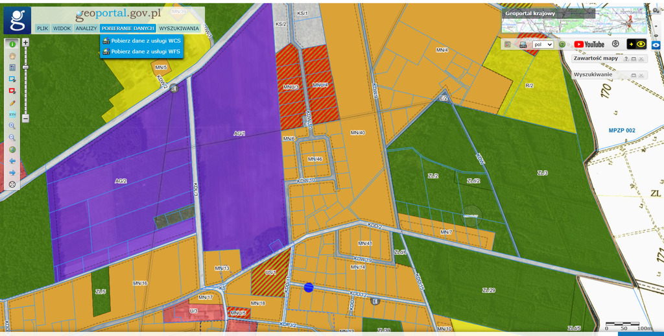Toggle high-contrast yellow eye mode
The height and width of the screenshot is (336, 664).
637,44
